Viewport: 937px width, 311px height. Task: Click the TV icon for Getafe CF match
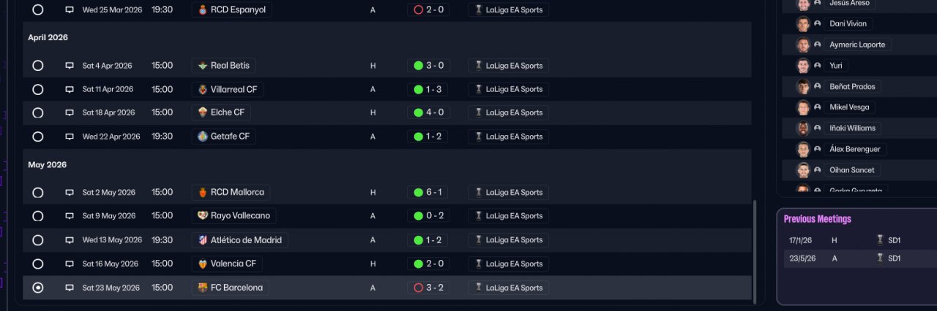70,137
